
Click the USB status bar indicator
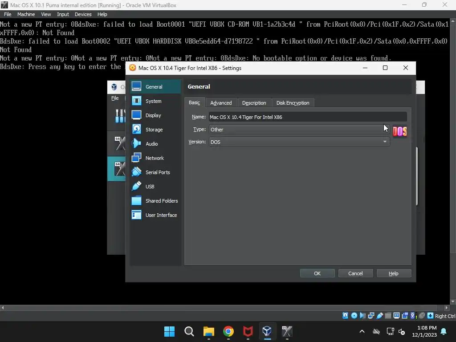click(379, 316)
